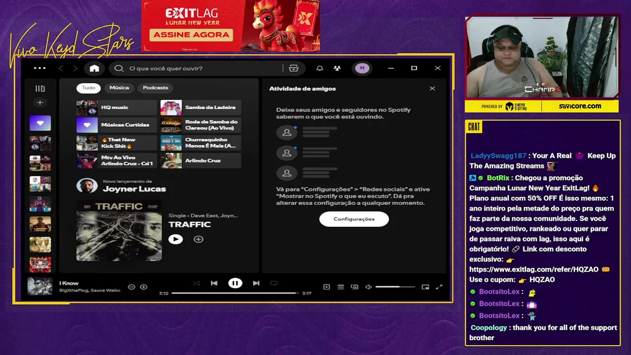Screen dimensions: 631x355
Task: Open 'Roda de Samba do Clareou' card
Action: (201, 125)
